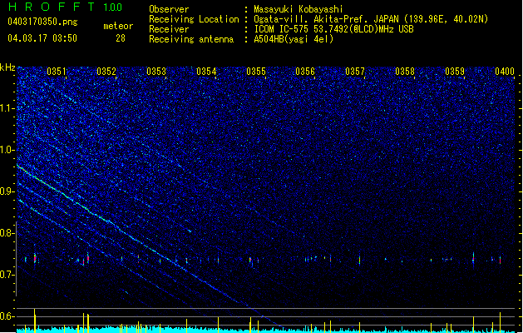
Task: Click the Observer field label
Action: pos(169,9)
